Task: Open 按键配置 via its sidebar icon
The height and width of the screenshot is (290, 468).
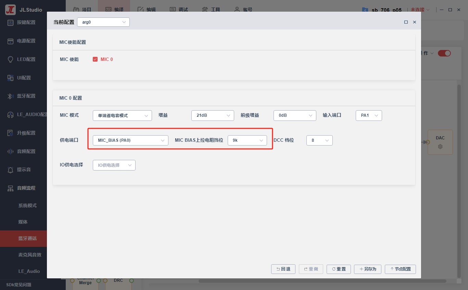Action: click(x=11, y=23)
